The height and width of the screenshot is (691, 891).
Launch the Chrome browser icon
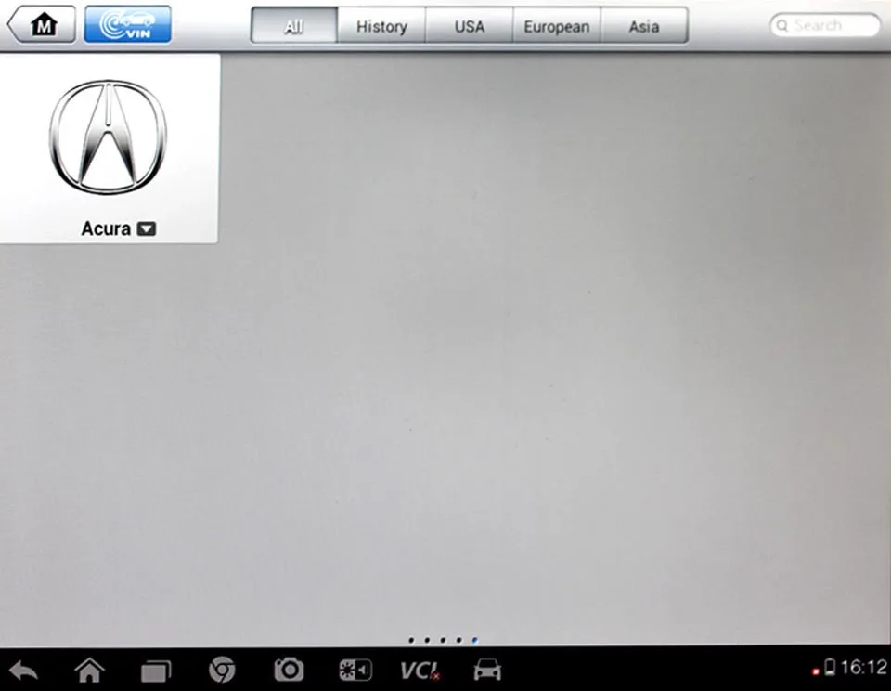[222, 670]
